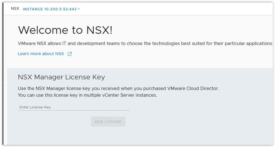Select the 10.200.5.52:443 address text
This screenshot has height=147, width=275.
60,9
